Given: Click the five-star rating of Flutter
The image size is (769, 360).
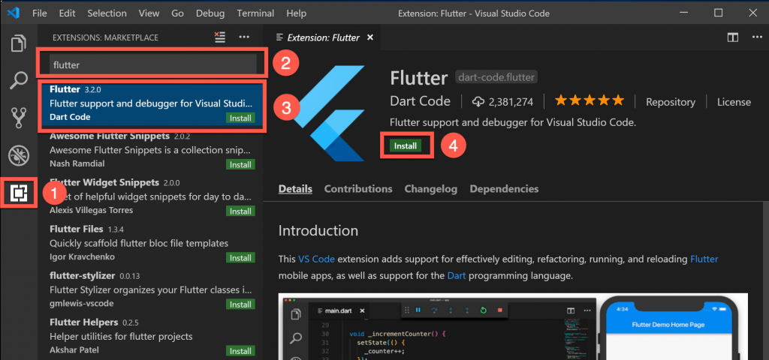Looking at the screenshot, I should 589,101.
